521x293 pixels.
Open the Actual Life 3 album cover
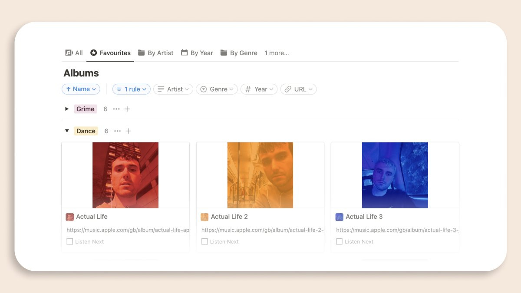[395, 175]
